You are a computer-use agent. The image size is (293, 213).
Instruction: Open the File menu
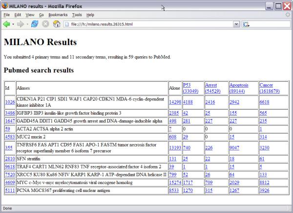pyautogui.click(x=6, y=15)
